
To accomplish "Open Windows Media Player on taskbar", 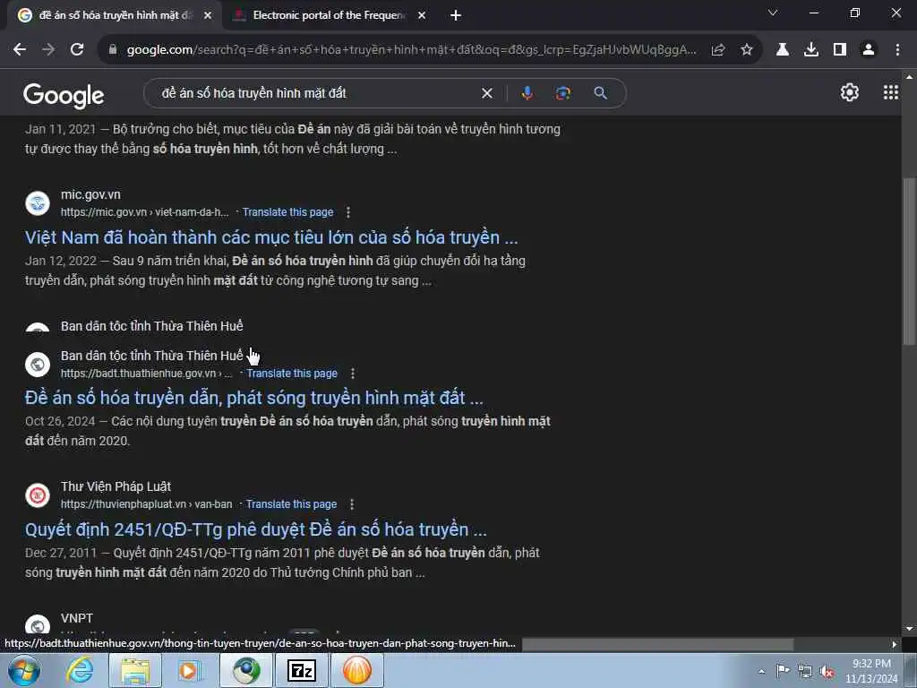I will click(x=188, y=670).
